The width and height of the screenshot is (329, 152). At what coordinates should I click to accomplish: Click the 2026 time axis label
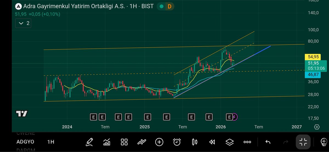(221, 127)
